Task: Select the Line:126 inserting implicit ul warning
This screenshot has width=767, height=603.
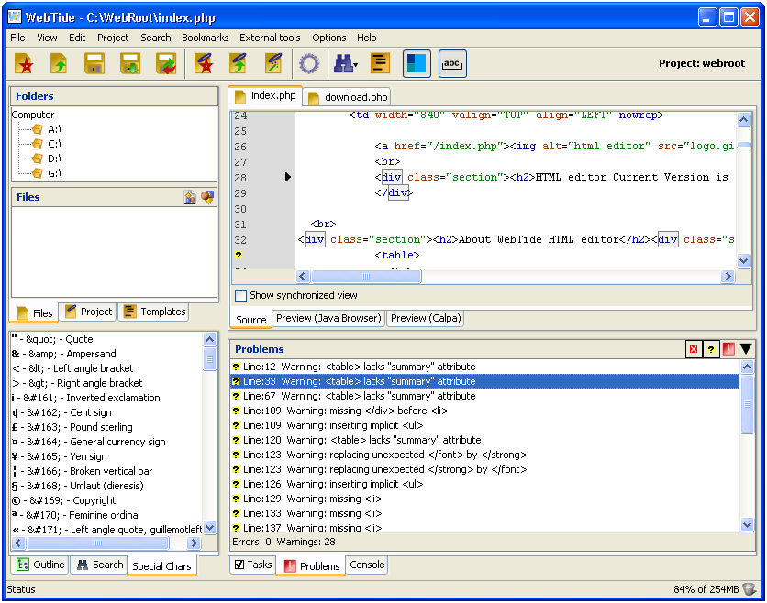Action: tap(484, 484)
